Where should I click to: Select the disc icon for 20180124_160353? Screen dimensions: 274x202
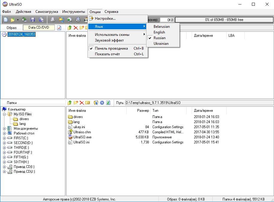(x=4, y=34)
